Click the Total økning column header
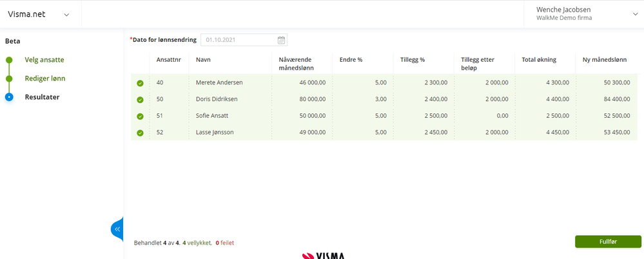This screenshot has height=259, width=644. pos(539,59)
